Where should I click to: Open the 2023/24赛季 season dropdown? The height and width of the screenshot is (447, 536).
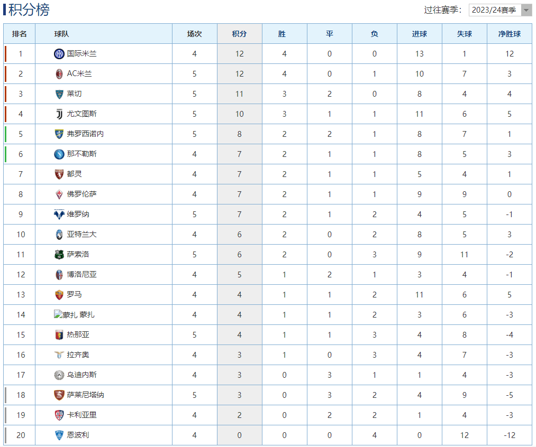pos(500,10)
